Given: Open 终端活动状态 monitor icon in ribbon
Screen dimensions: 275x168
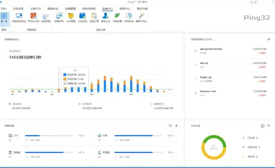Looking at the screenshot, I should coord(19,16).
